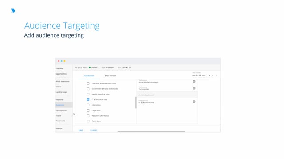Viewport: 284px width, 159px height.
Task: Click the SAVE button
Action: coord(81,130)
